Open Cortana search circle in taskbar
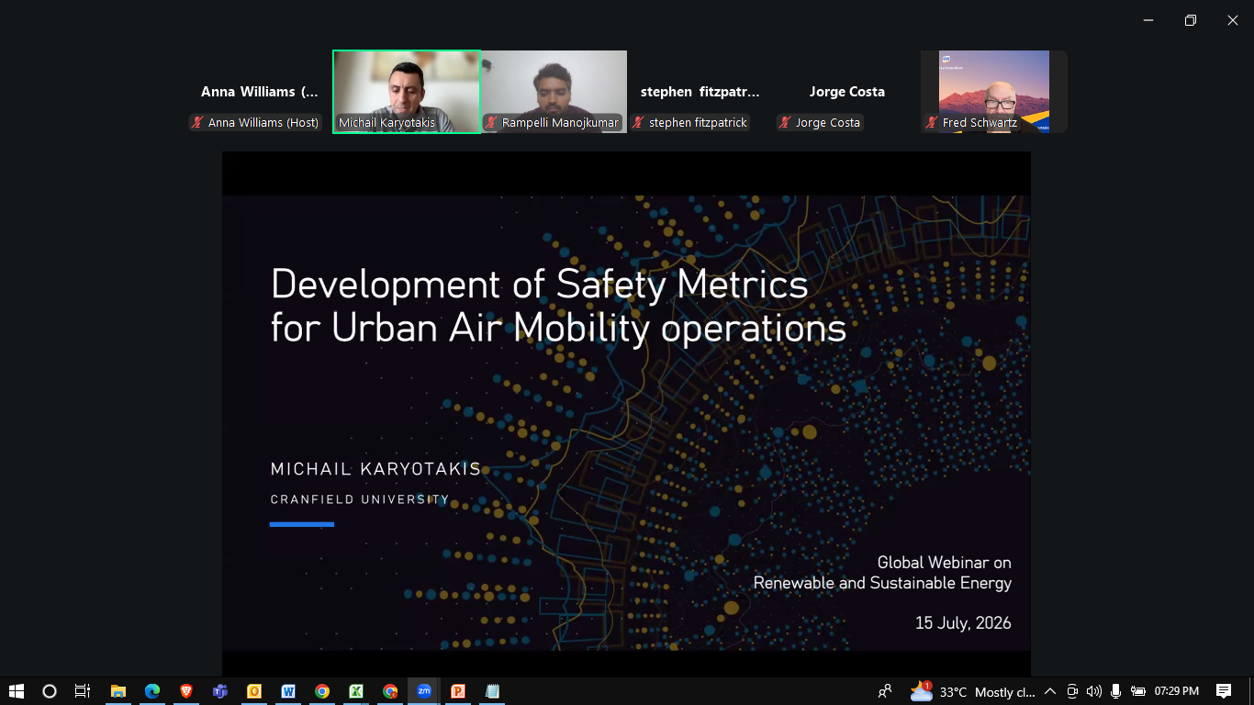The height and width of the screenshot is (705, 1254). (50, 691)
